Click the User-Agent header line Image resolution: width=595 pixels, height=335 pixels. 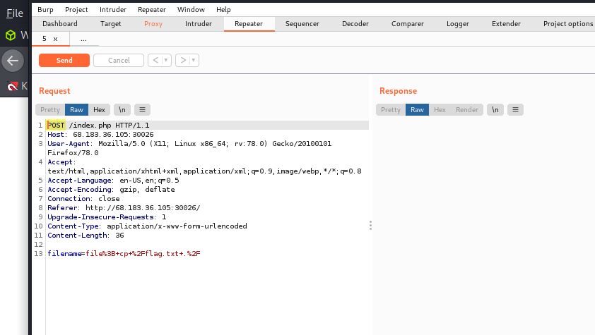189,148
